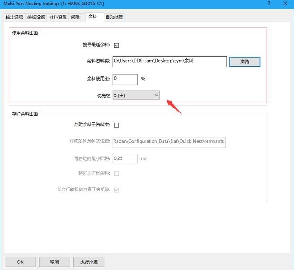This screenshot has height=270, width=294.
Task: Confirm settings with the OK button
Action: tap(20, 262)
